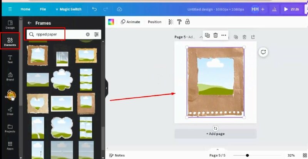308x159 pixels.
Task: Select the Text tool in sidebar
Action: coord(10,59)
